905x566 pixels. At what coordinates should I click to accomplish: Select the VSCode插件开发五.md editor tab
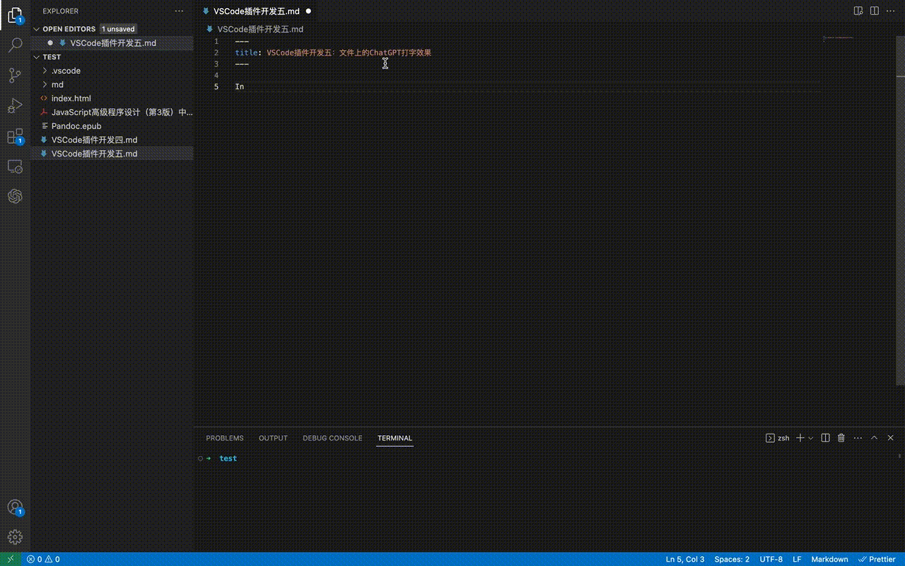click(257, 11)
